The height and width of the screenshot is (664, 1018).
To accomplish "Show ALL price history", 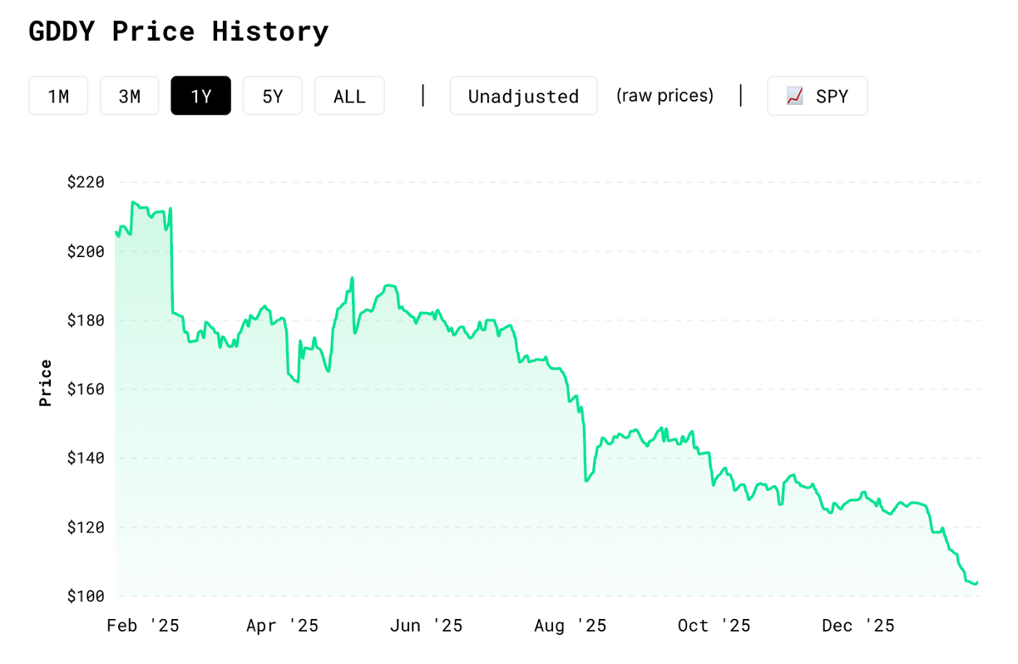I will (349, 96).
